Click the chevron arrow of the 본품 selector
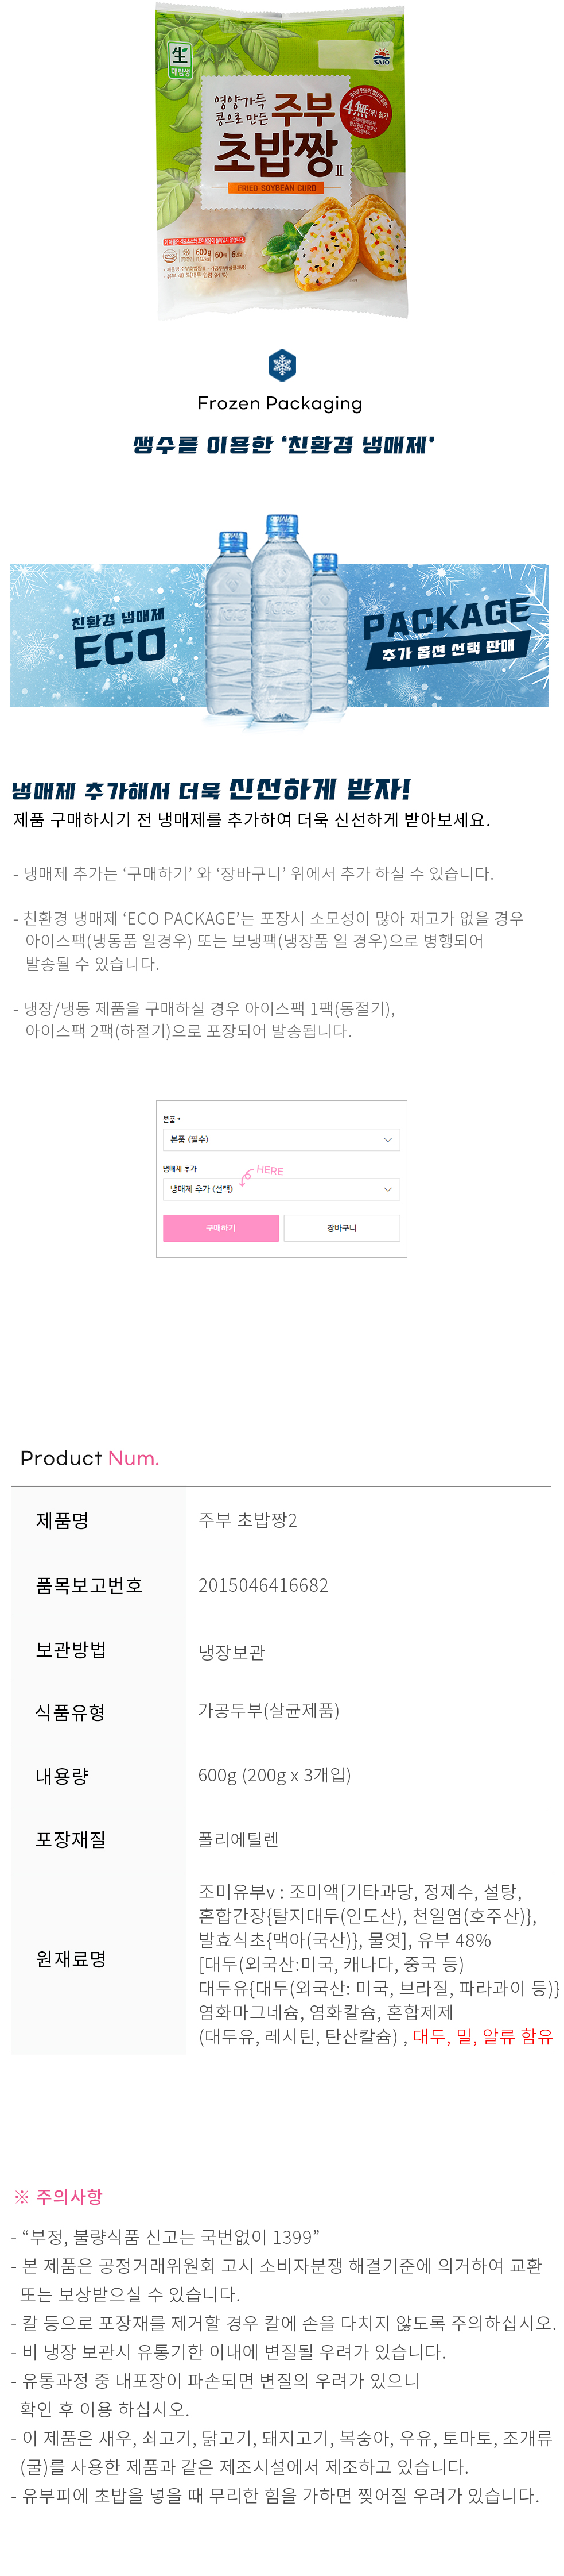The height and width of the screenshot is (2576, 564). coord(388,1140)
